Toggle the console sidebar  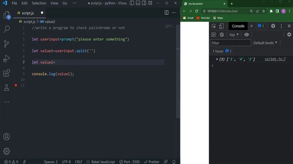[214, 35]
